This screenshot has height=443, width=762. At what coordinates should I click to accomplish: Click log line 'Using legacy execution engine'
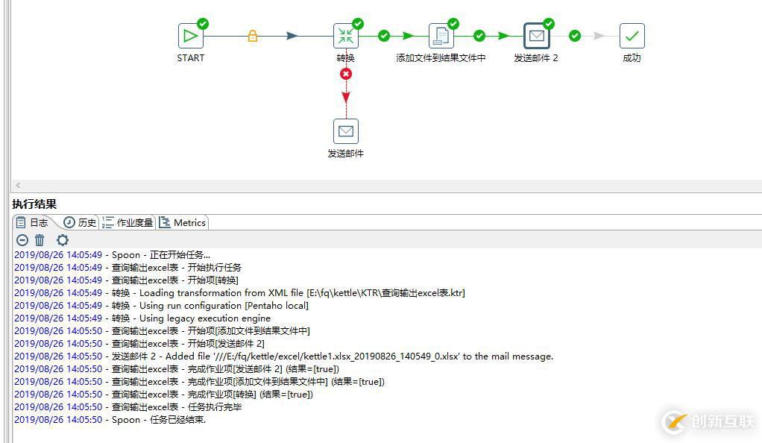tap(142, 318)
